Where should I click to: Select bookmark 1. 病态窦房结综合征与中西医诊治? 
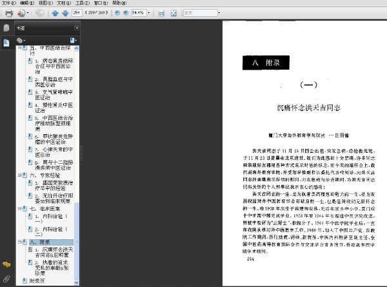54,66
